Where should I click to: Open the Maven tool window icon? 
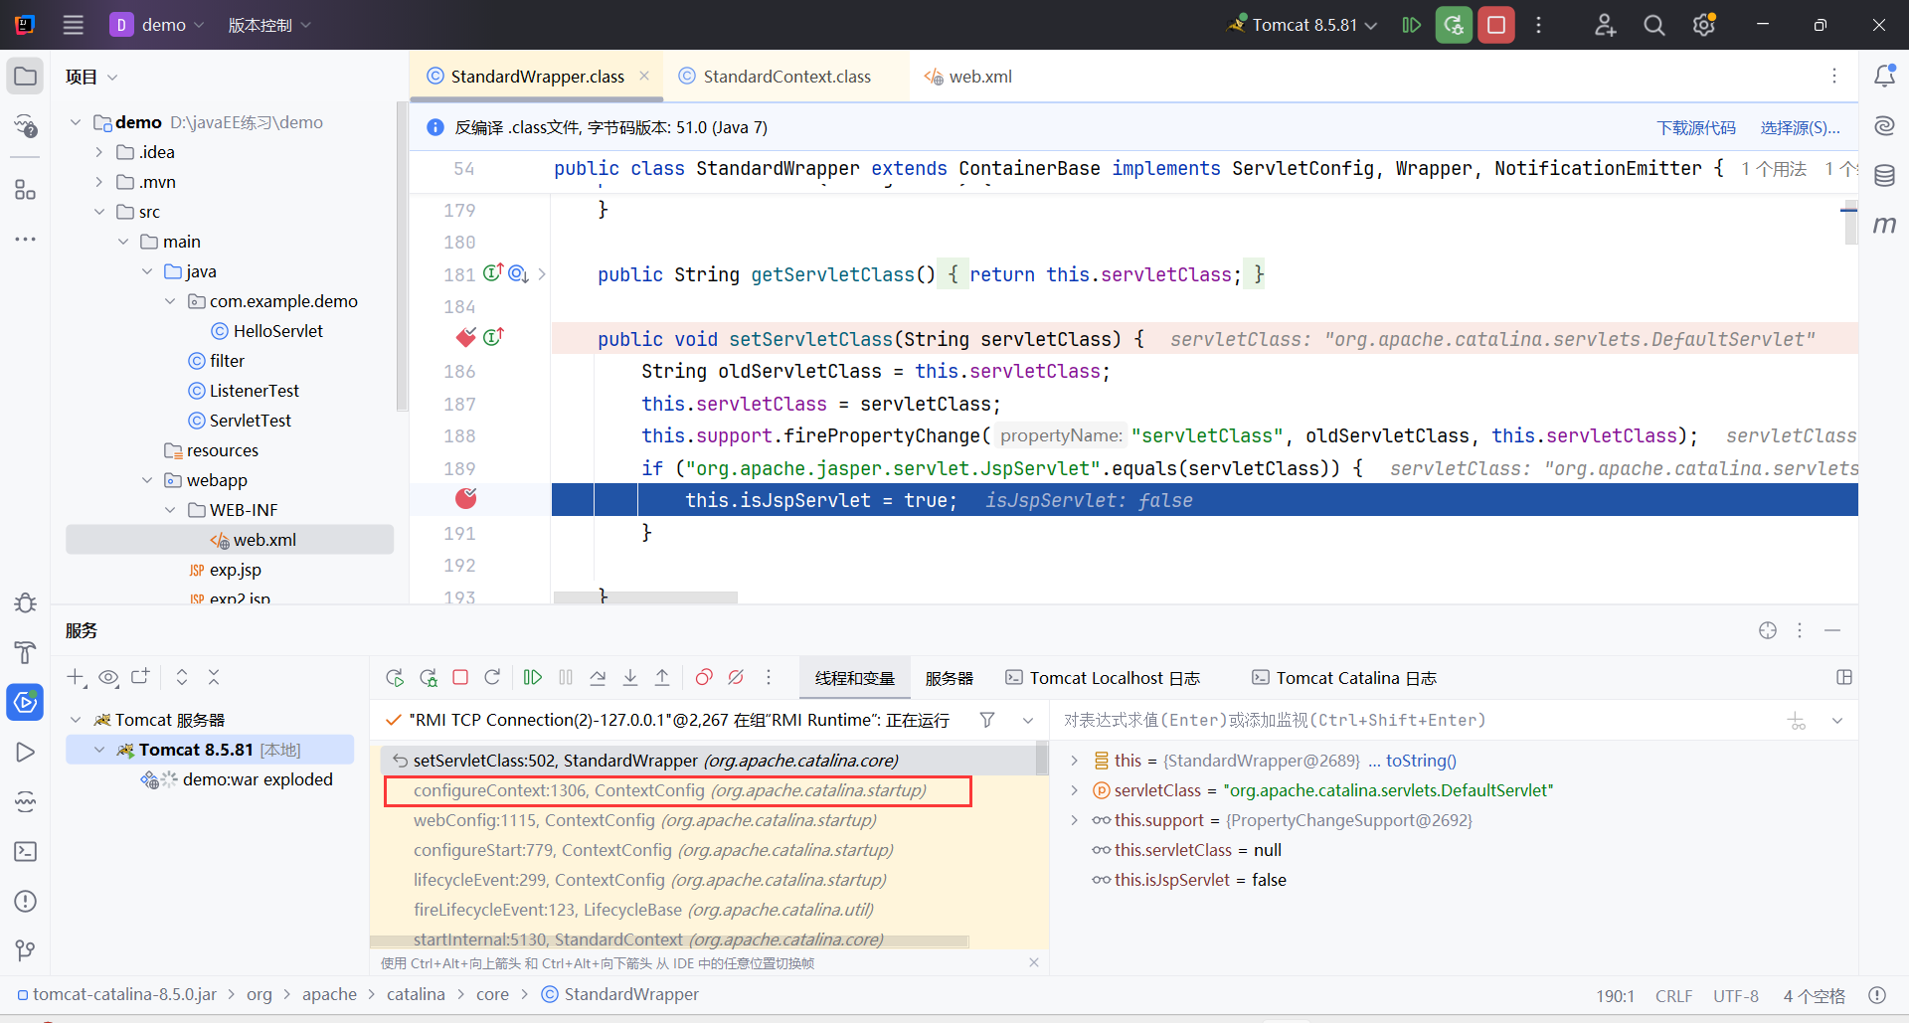click(x=1884, y=226)
